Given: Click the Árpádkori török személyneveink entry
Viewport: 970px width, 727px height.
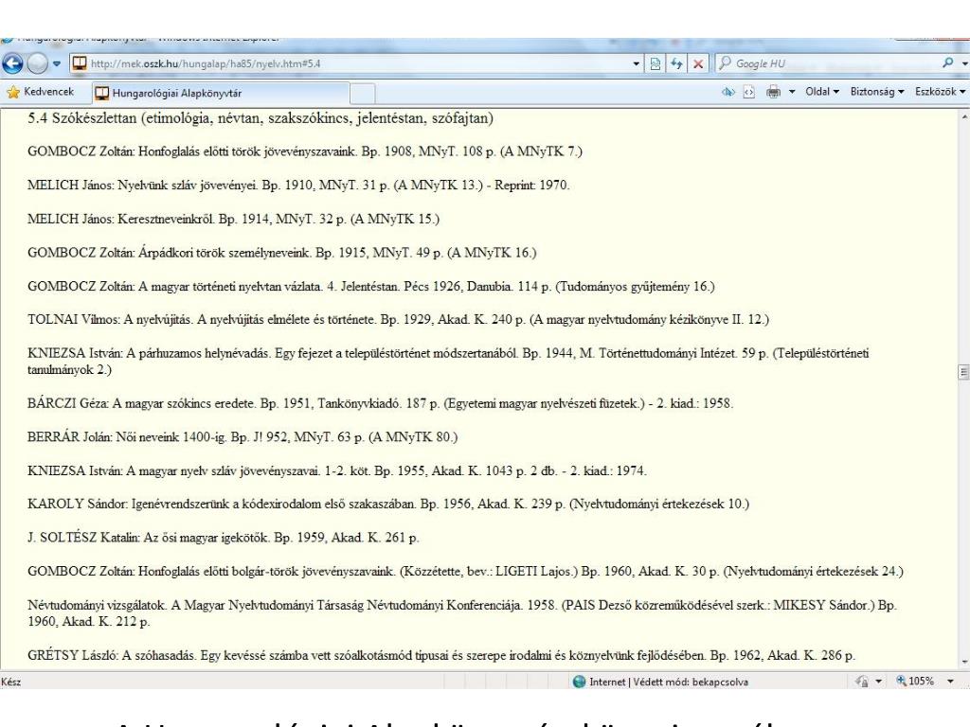Looking at the screenshot, I should pyautogui.click(x=282, y=252).
